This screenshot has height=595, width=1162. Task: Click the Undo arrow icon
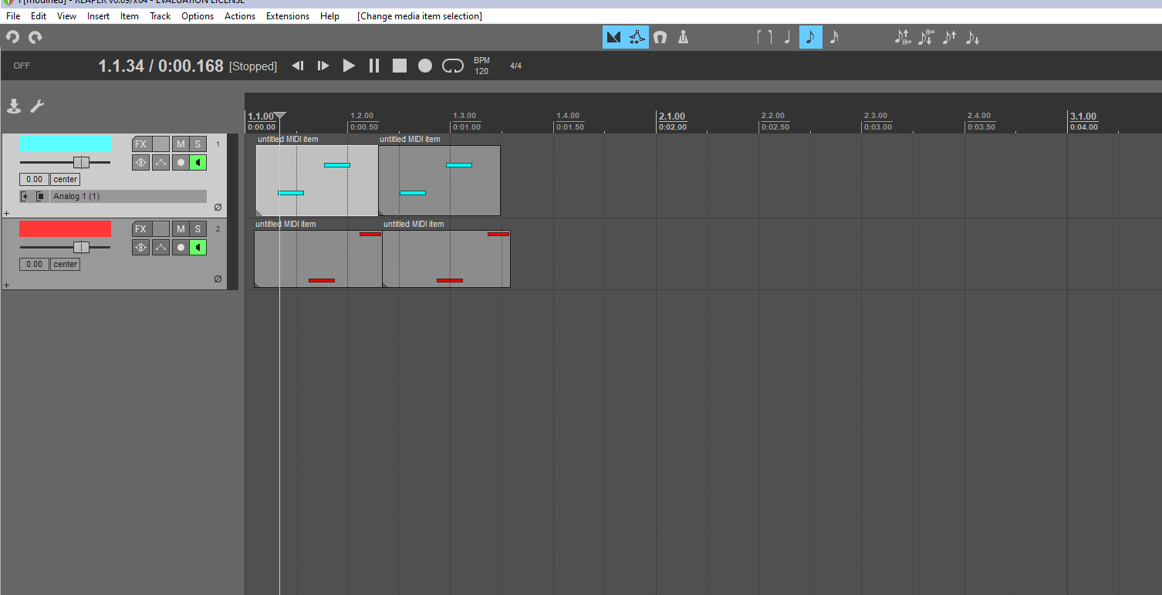[x=12, y=37]
